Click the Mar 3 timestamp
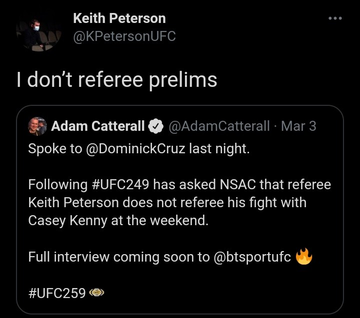 (298, 127)
